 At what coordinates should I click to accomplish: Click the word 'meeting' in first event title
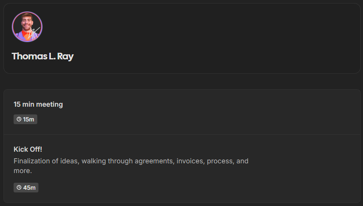pos(50,105)
